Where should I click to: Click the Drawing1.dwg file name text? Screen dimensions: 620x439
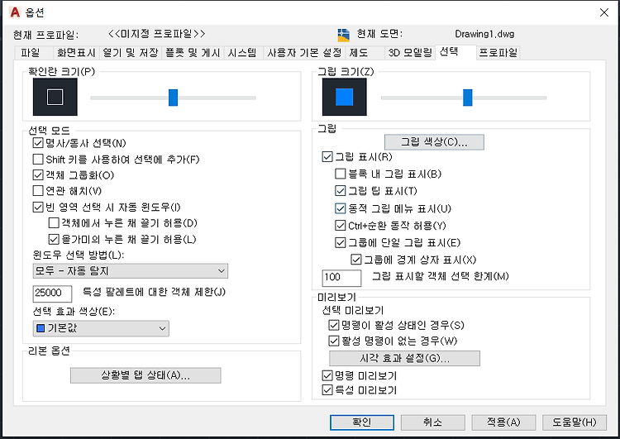pos(484,34)
